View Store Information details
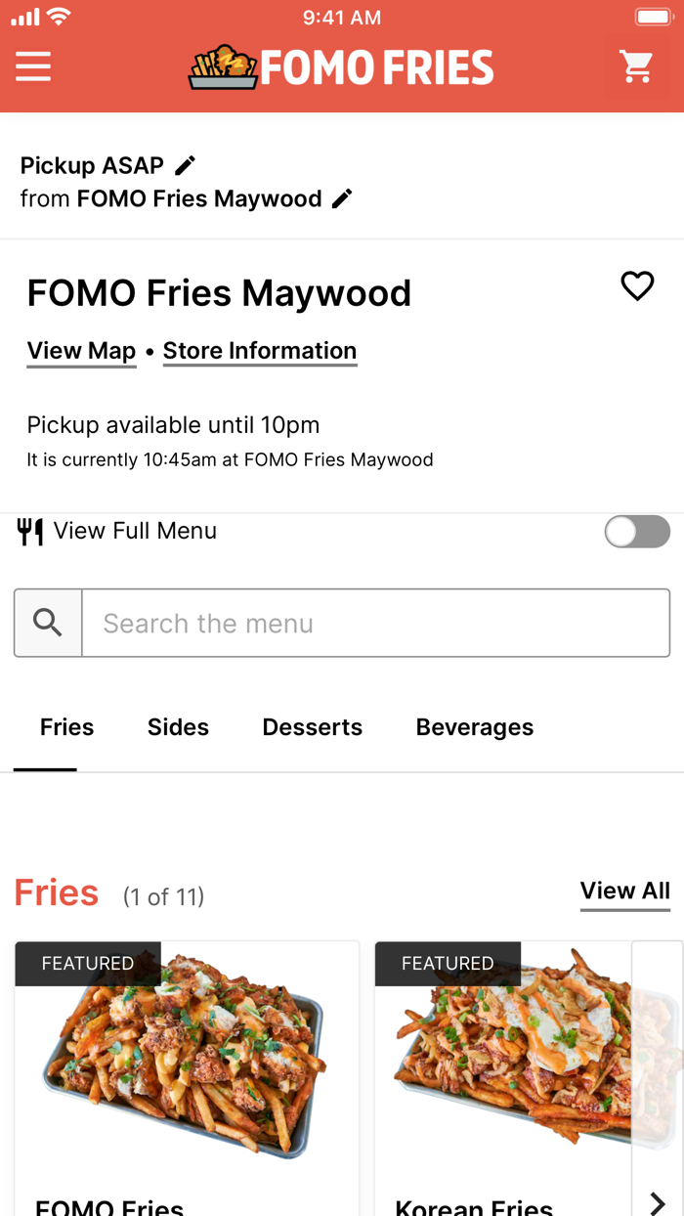Screen dimensions: 684x1216 (x=260, y=350)
